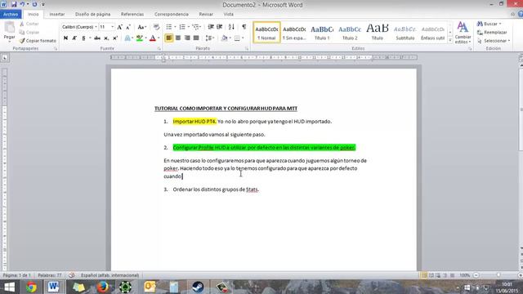The image size is (523, 294).
Task: Open Firefox from the taskbar
Action: pos(103,287)
